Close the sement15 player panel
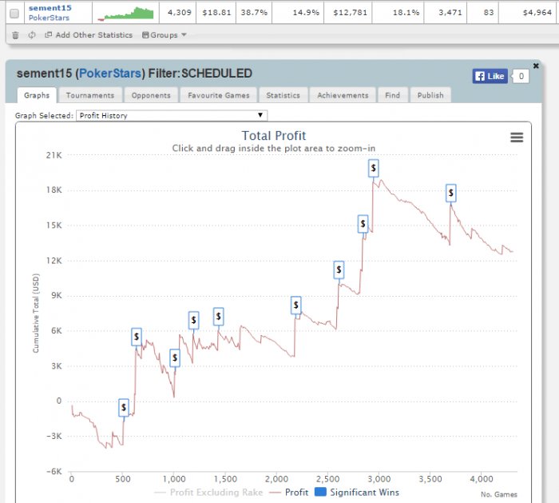 tap(536, 66)
